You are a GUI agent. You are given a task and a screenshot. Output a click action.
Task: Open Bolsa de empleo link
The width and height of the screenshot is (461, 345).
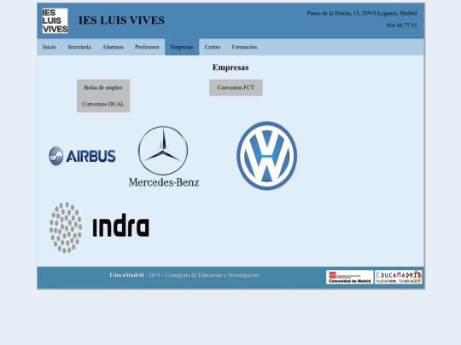[103, 88]
